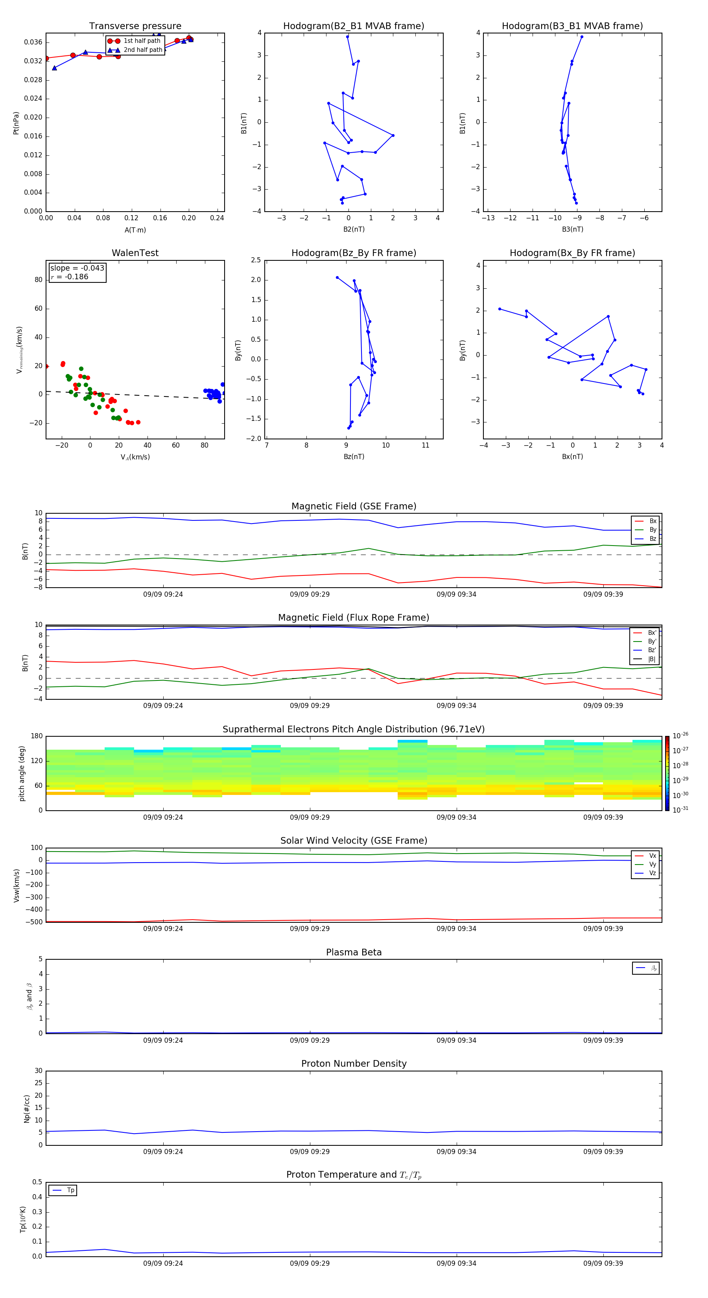Screen dimensions: 708x1298
Task: Click the 'Vsw(km/s)' axis label
Action: tap(17, 885)
